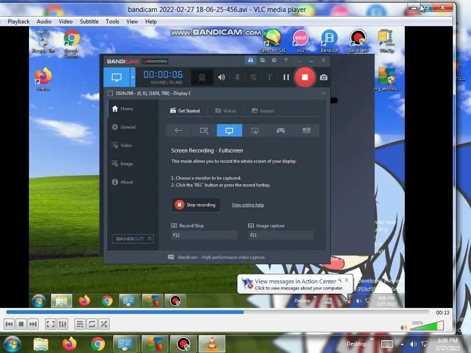
Task: Click the 00:13 elapsed time label
Action: pos(443,313)
